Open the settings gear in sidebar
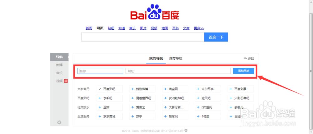This screenshot has width=313, height=134. tap(59, 122)
